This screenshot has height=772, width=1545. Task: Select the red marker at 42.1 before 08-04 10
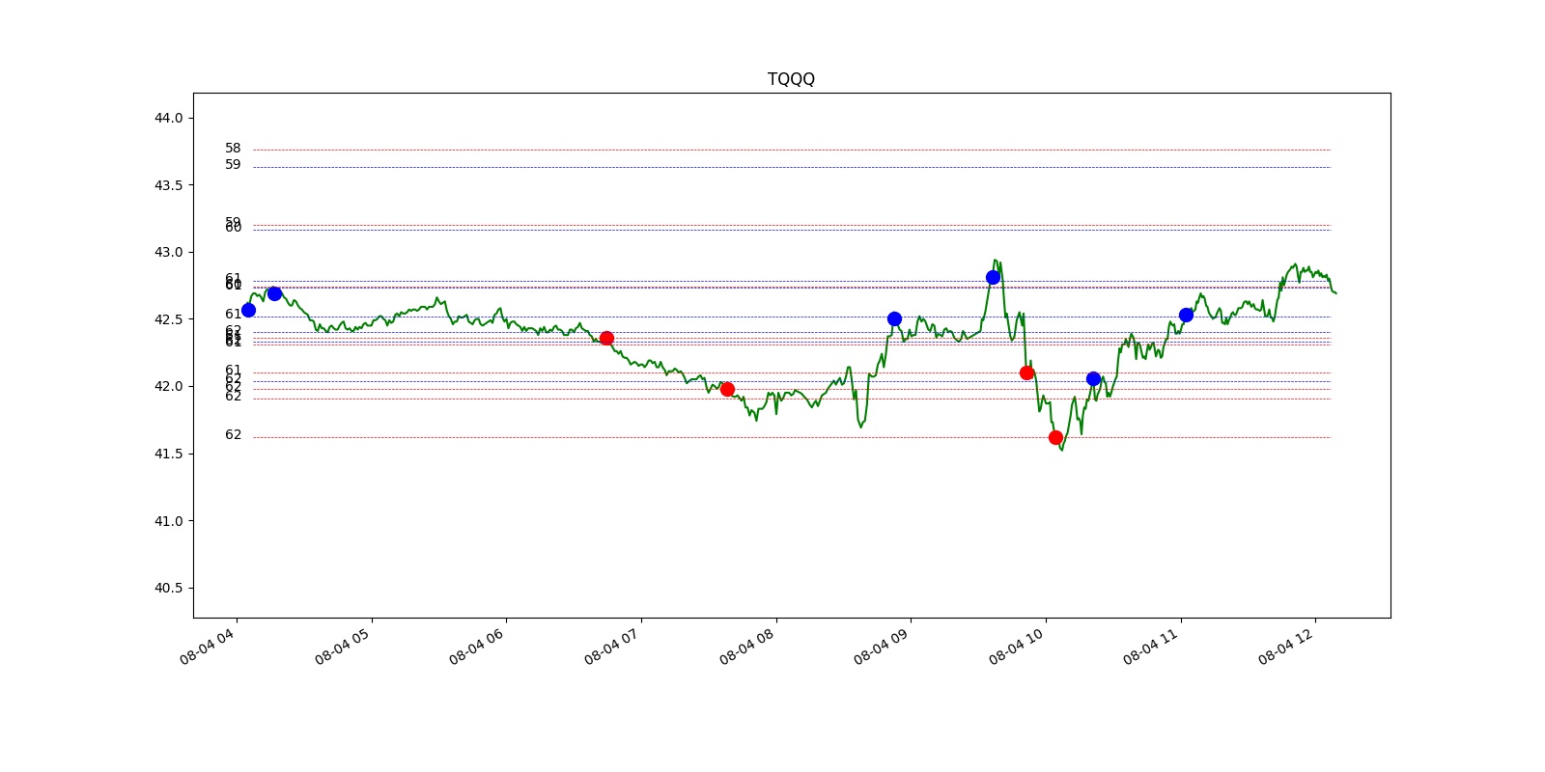pos(1026,372)
